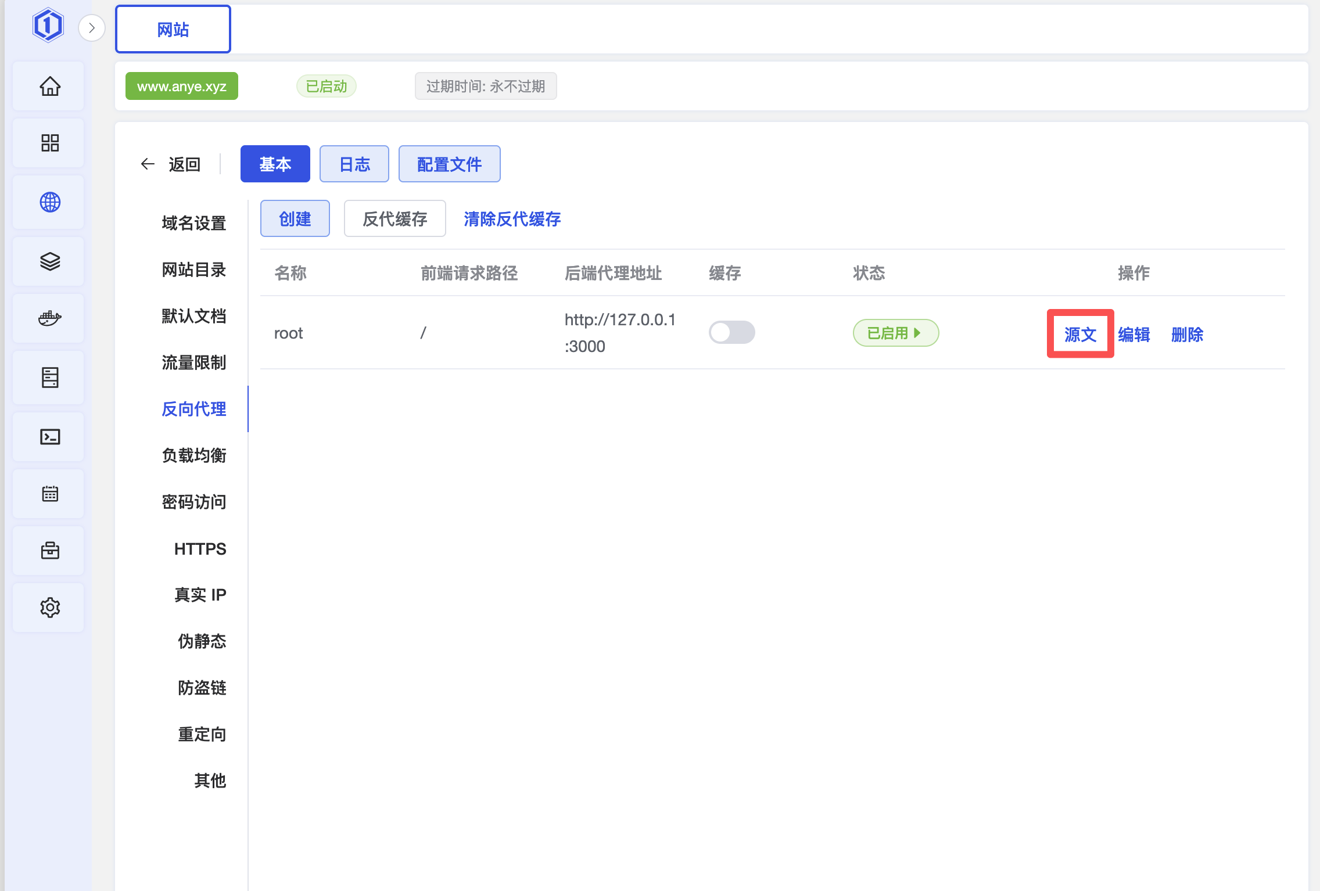Select HTTPS in settings menu
1320x891 pixels.
(x=200, y=549)
